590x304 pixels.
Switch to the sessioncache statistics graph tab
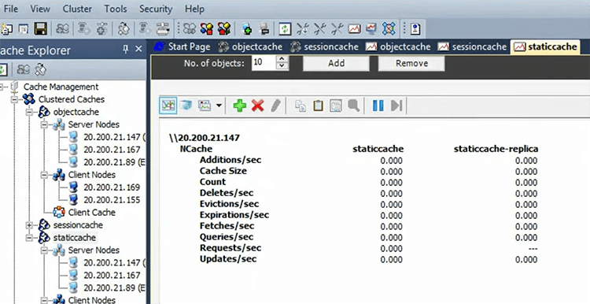pos(472,46)
